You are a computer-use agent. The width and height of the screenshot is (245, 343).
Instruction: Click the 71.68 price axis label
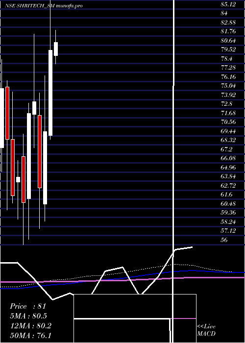point(228,113)
